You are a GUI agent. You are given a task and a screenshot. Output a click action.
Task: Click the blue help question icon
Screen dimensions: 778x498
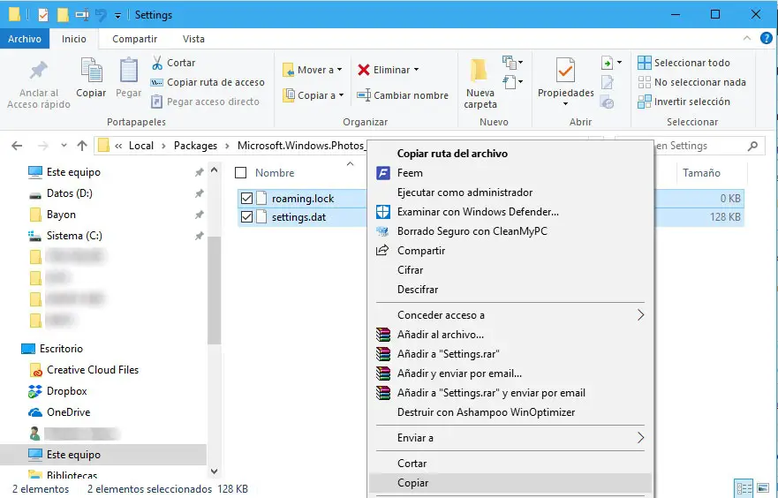(767, 38)
